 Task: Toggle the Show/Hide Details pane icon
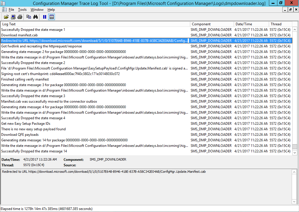pos(51,17)
